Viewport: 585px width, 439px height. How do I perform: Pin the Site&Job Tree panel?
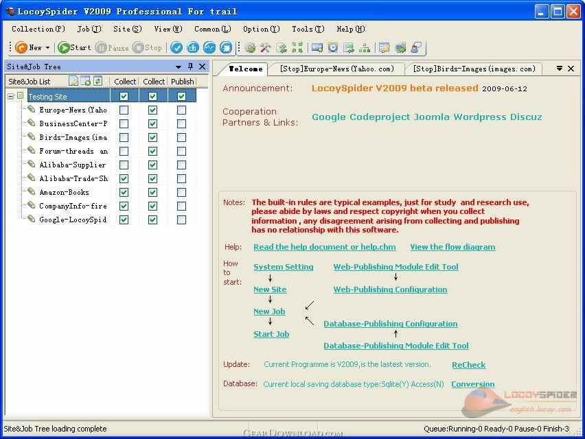191,67
